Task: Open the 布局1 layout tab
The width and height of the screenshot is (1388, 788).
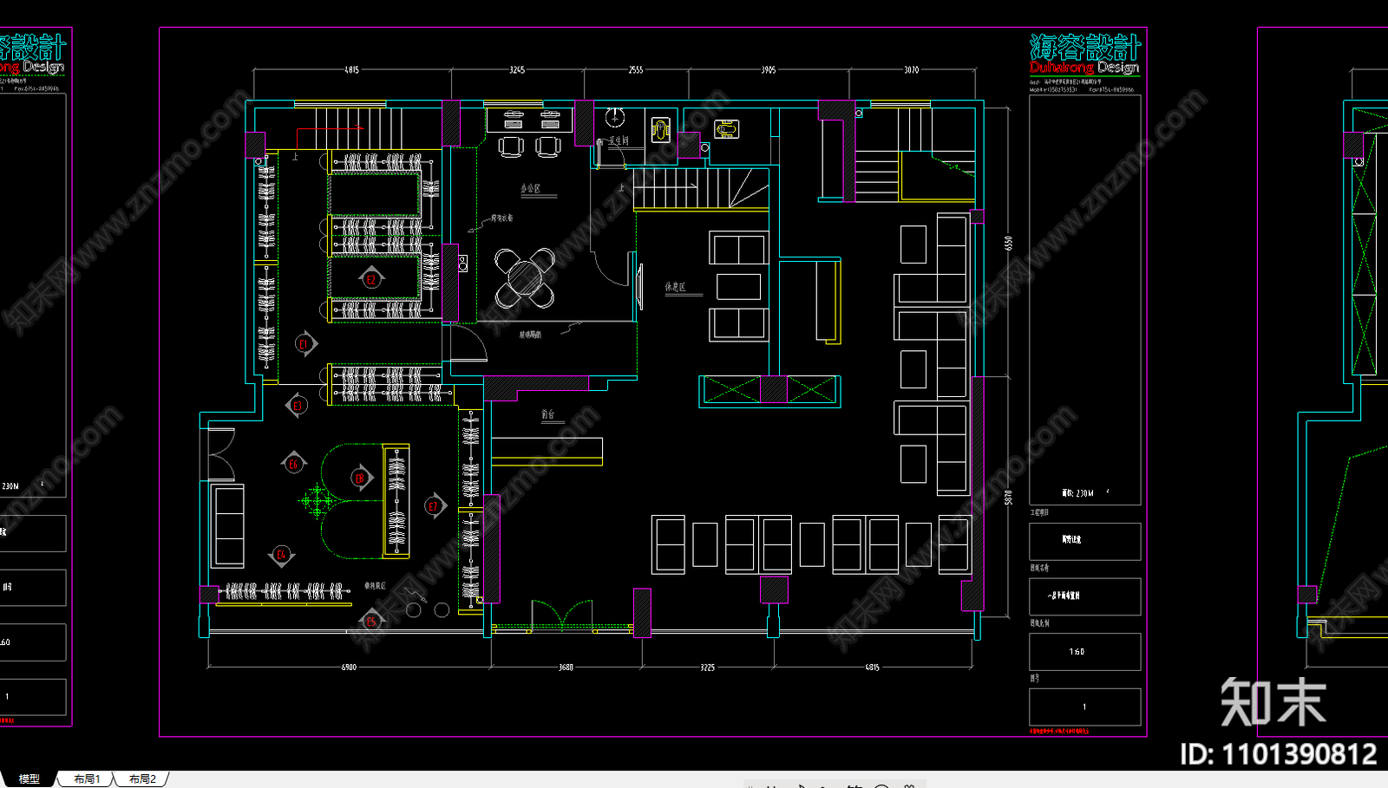Action: tap(87, 779)
